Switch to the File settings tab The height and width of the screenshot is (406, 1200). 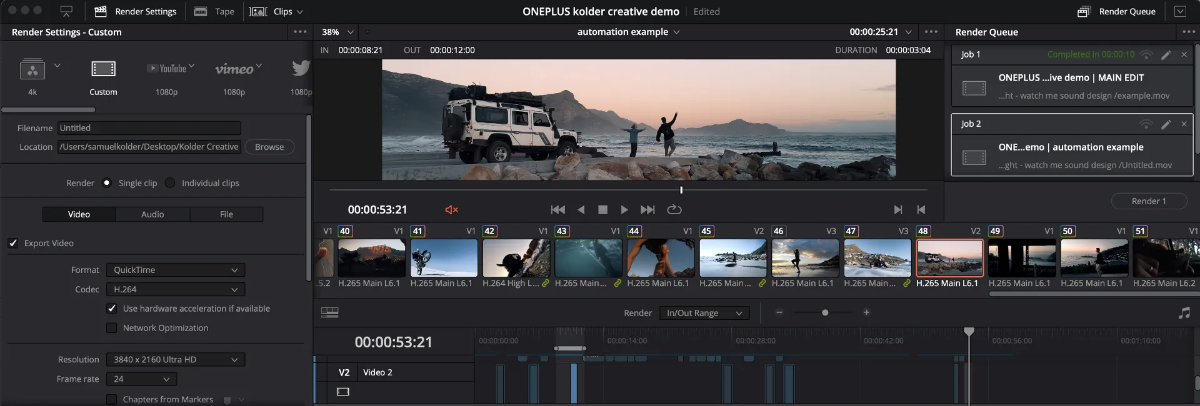click(226, 214)
